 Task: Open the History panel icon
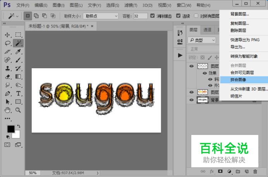[180, 33]
